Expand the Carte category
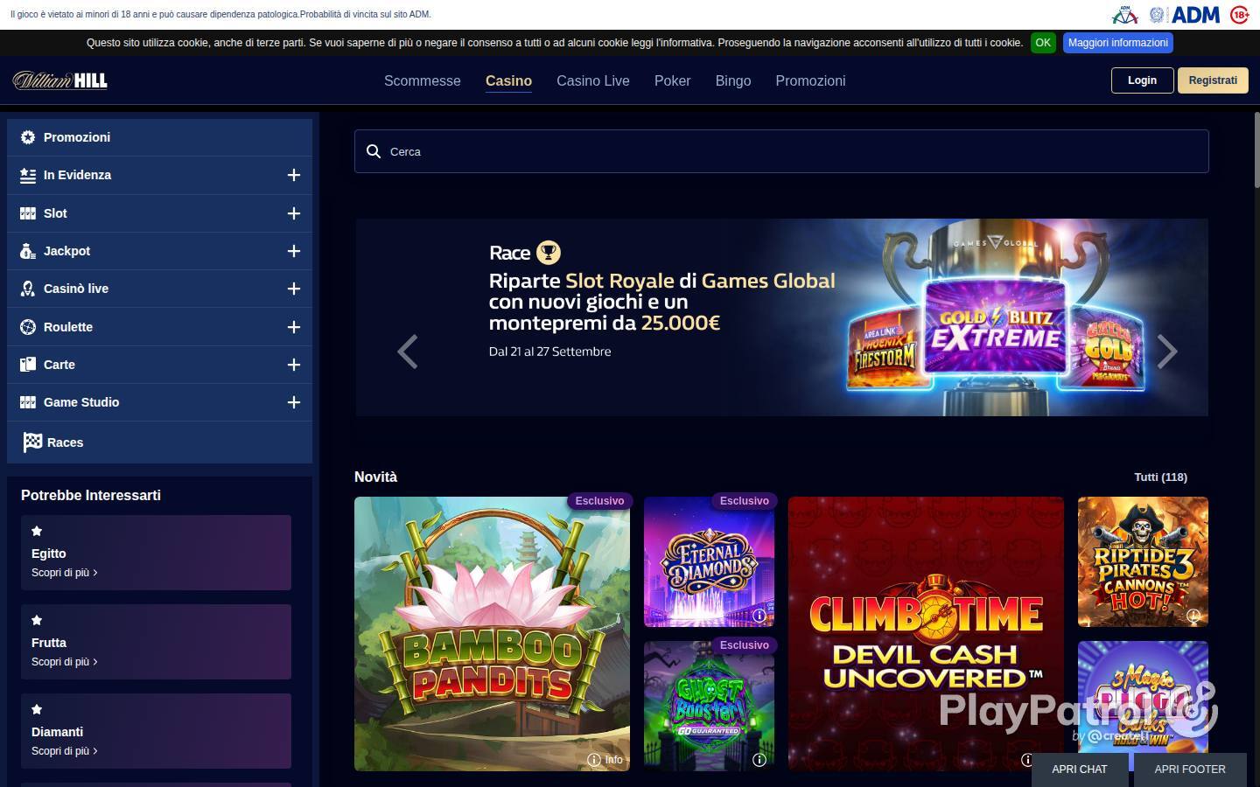The height and width of the screenshot is (787, 1260). click(294, 365)
